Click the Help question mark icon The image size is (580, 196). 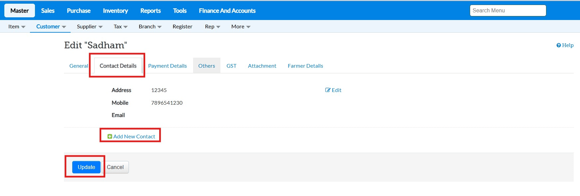[558, 45]
